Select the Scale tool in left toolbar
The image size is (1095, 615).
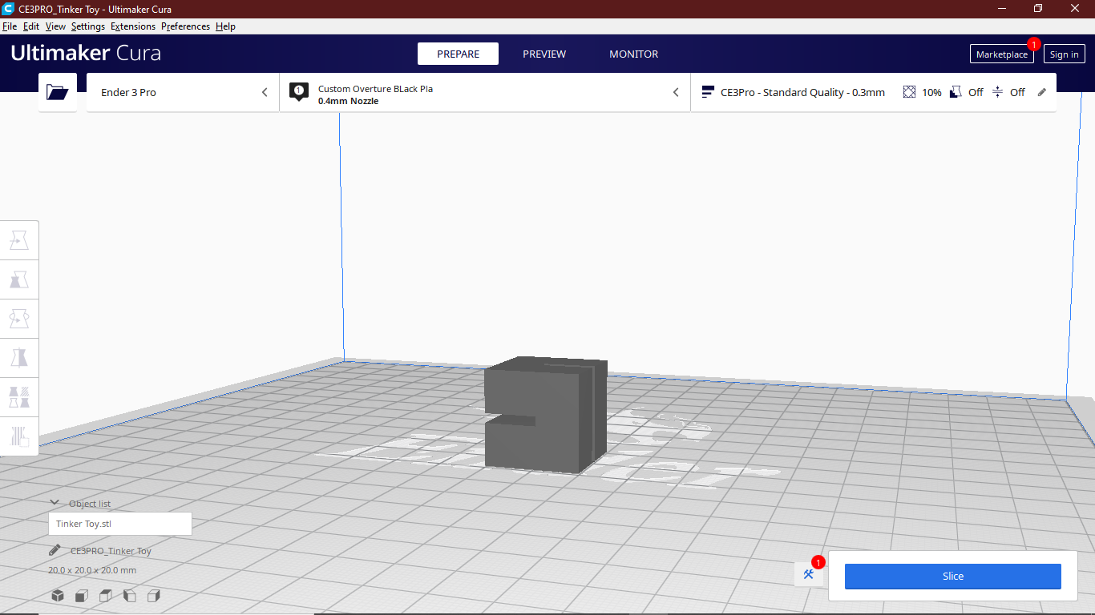(x=19, y=279)
